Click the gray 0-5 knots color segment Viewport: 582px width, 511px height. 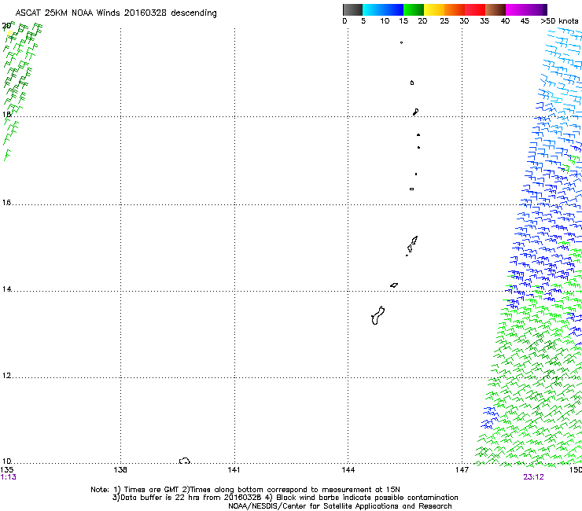(x=352, y=9)
